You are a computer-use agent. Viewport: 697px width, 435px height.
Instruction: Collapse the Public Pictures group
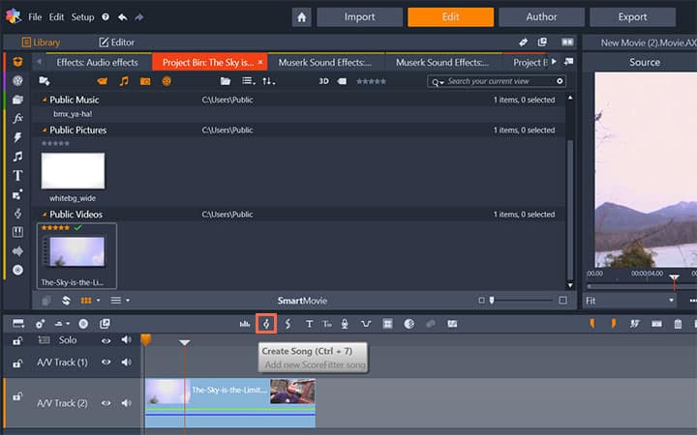pyautogui.click(x=45, y=130)
